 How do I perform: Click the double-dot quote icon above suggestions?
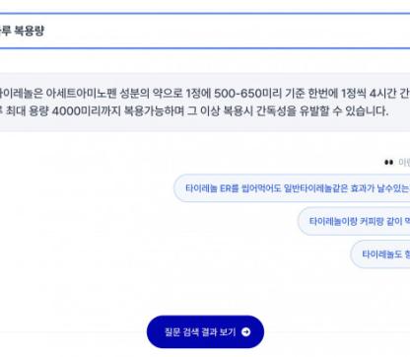click(388, 162)
